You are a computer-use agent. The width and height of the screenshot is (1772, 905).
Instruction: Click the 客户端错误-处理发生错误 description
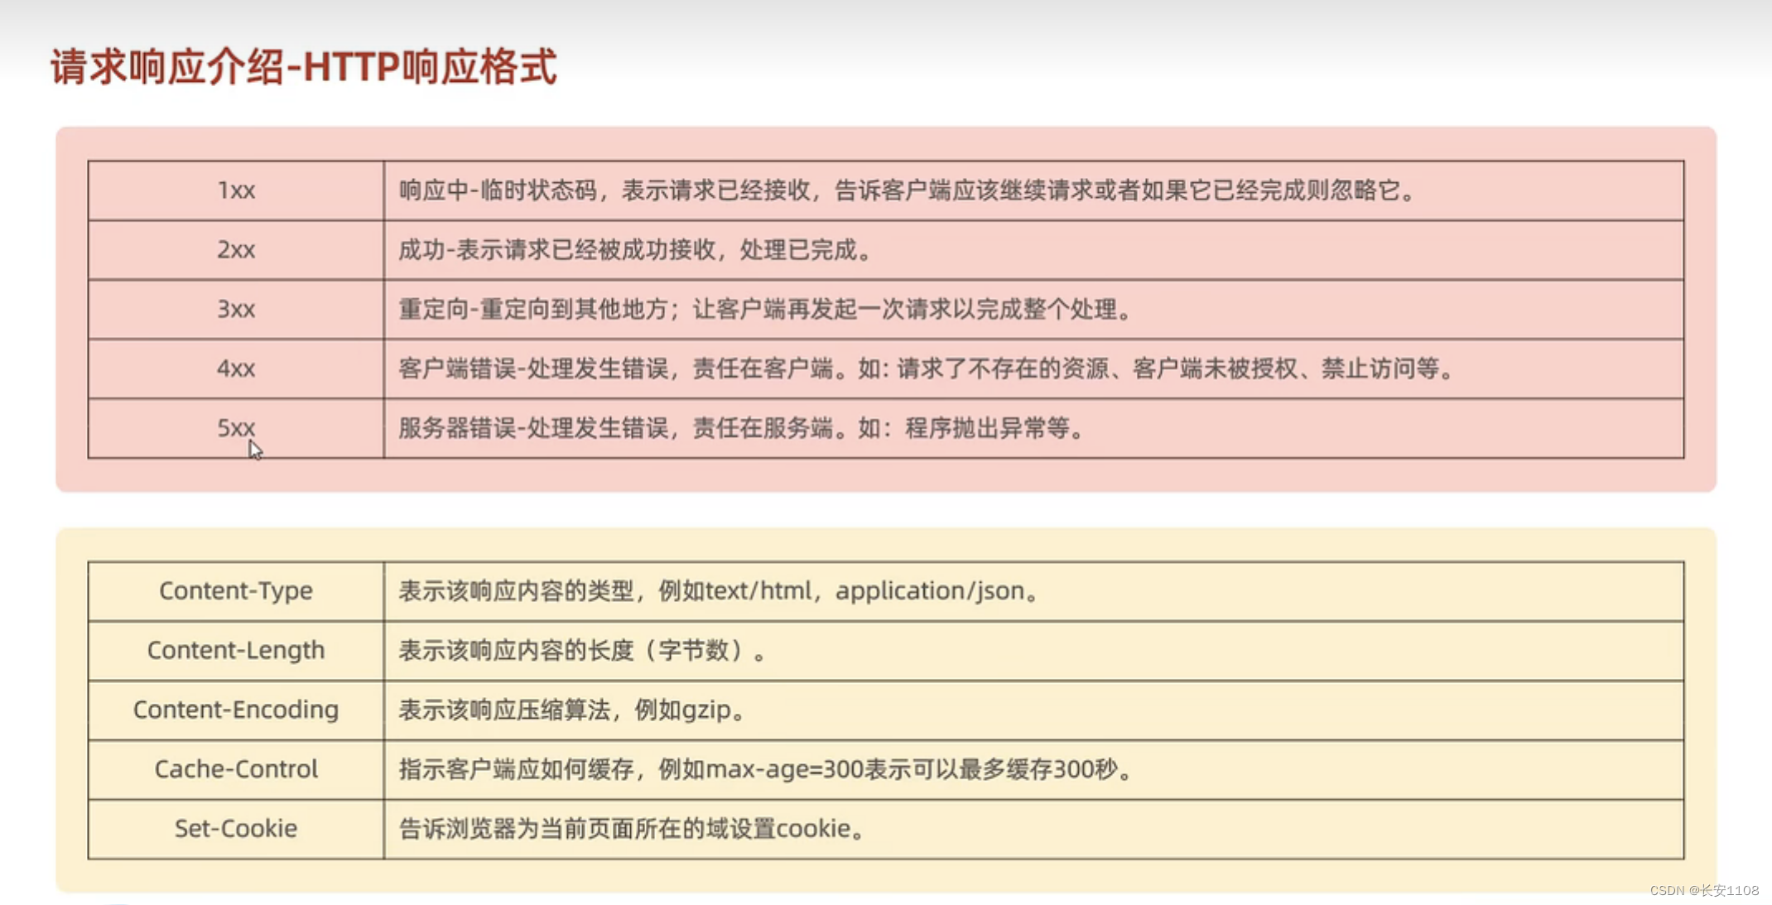tap(927, 368)
